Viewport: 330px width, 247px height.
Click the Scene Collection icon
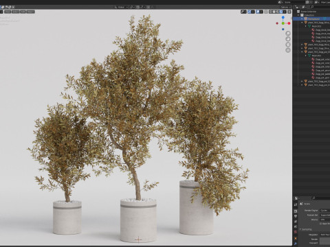298,12
